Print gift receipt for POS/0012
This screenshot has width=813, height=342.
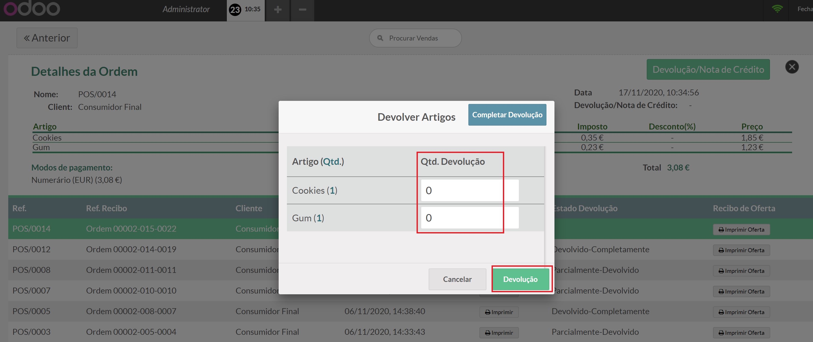click(741, 250)
